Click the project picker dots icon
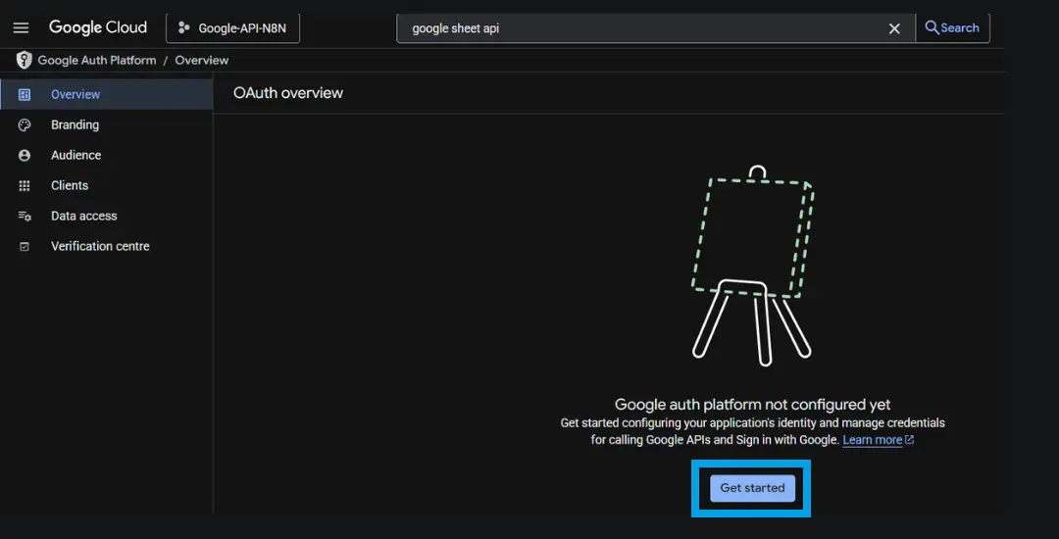The image size is (1059, 539). coord(183,28)
